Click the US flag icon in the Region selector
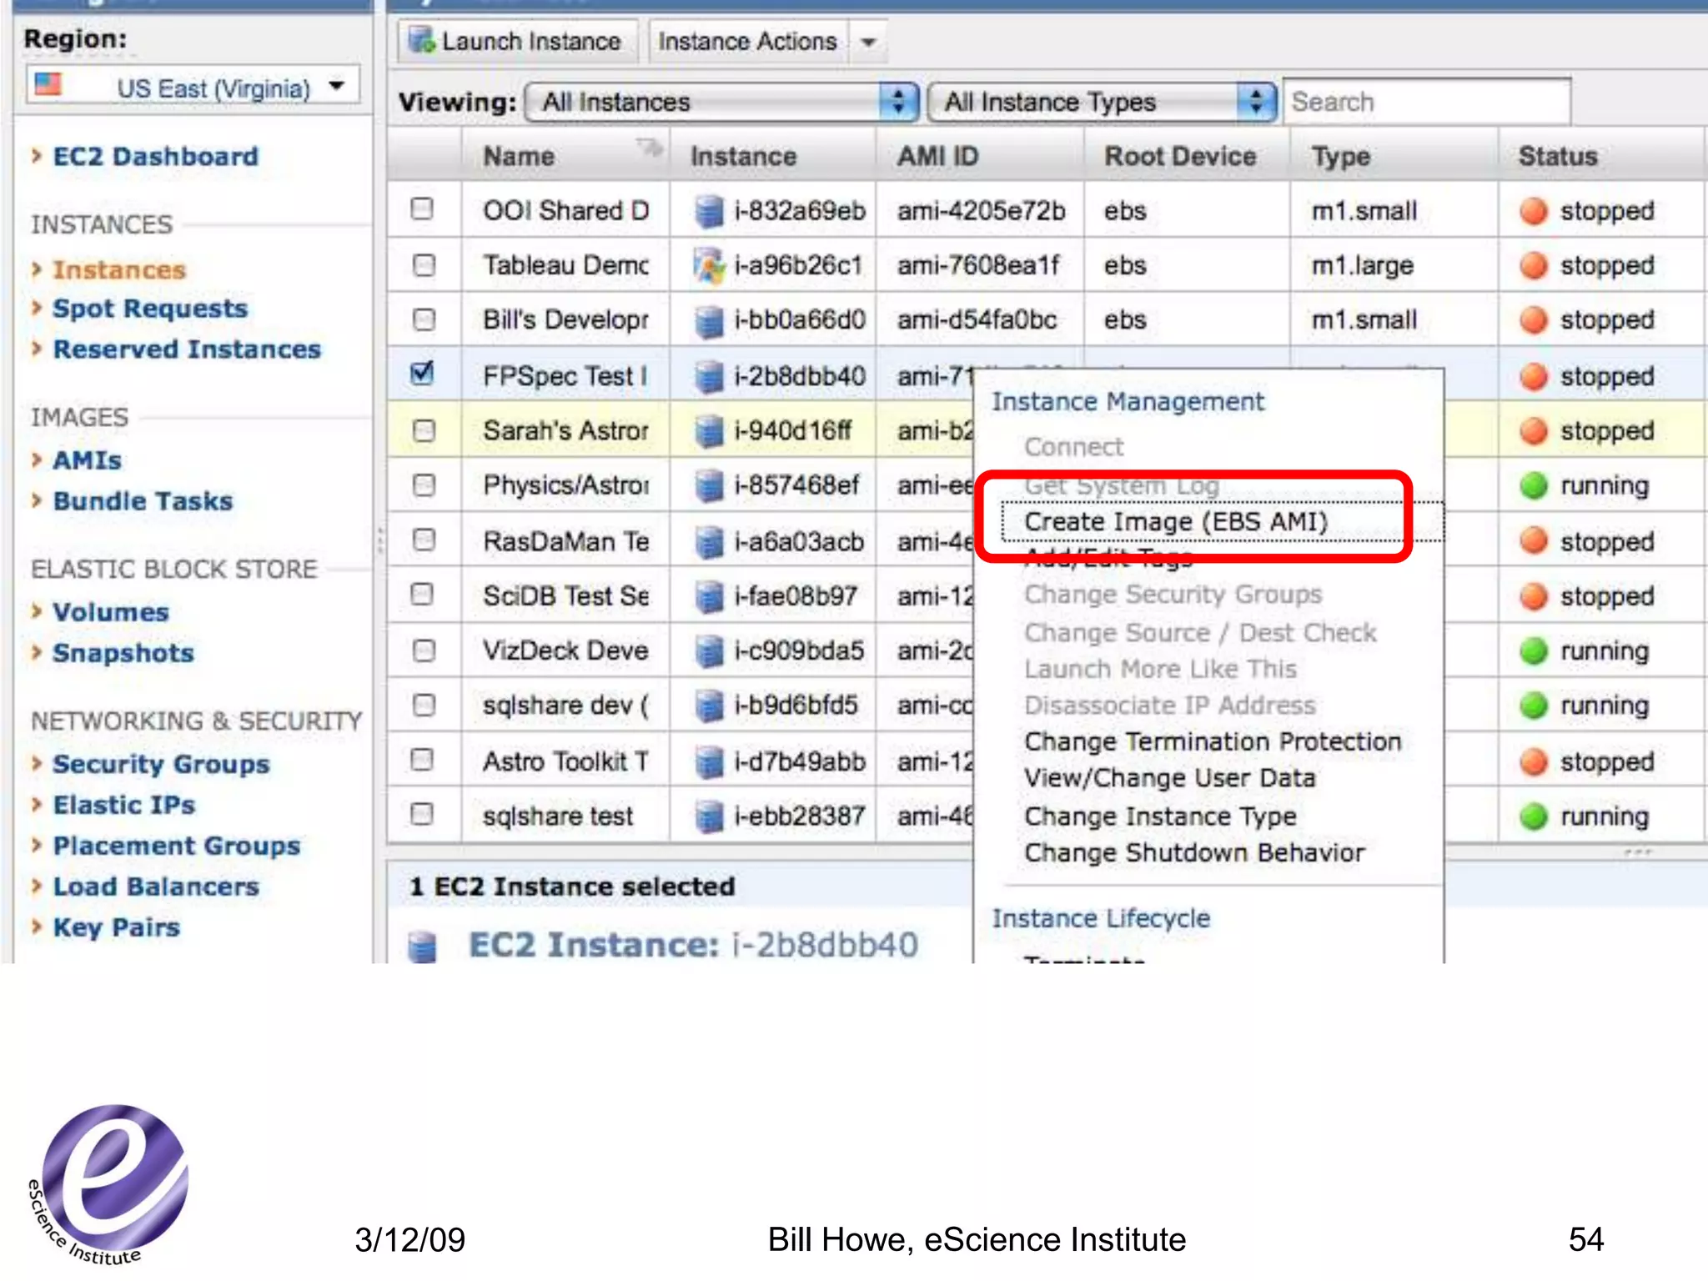This screenshot has height=1281, width=1708. pyautogui.click(x=48, y=85)
